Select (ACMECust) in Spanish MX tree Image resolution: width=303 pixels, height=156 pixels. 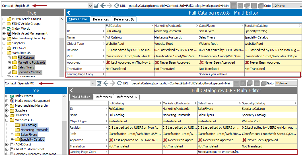22,144
